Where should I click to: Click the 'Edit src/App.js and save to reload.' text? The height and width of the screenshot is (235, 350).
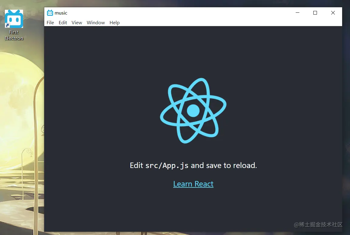pos(193,165)
